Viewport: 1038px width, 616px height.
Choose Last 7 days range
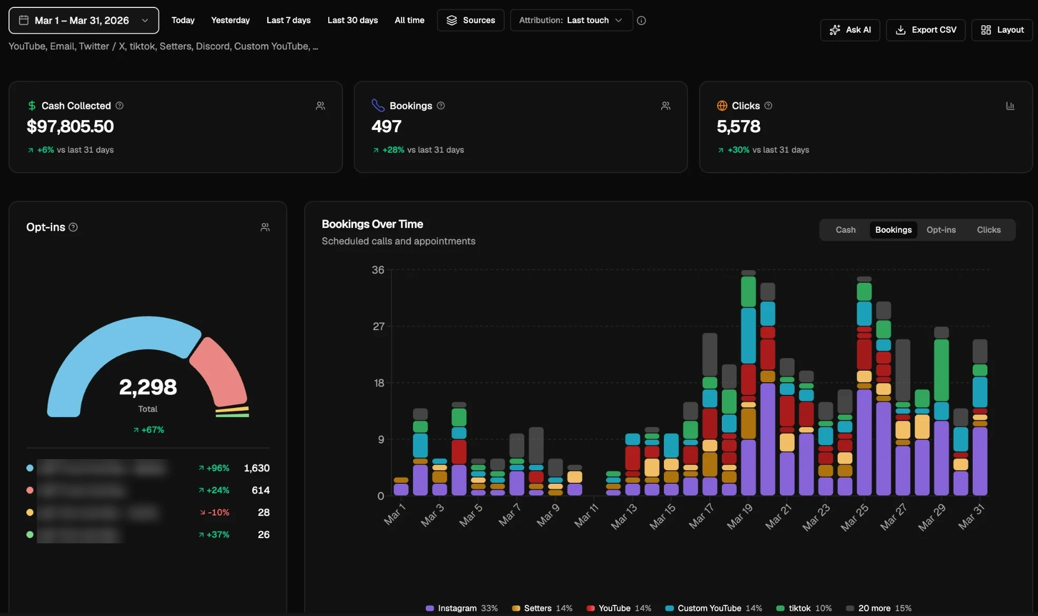pos(288,21)
